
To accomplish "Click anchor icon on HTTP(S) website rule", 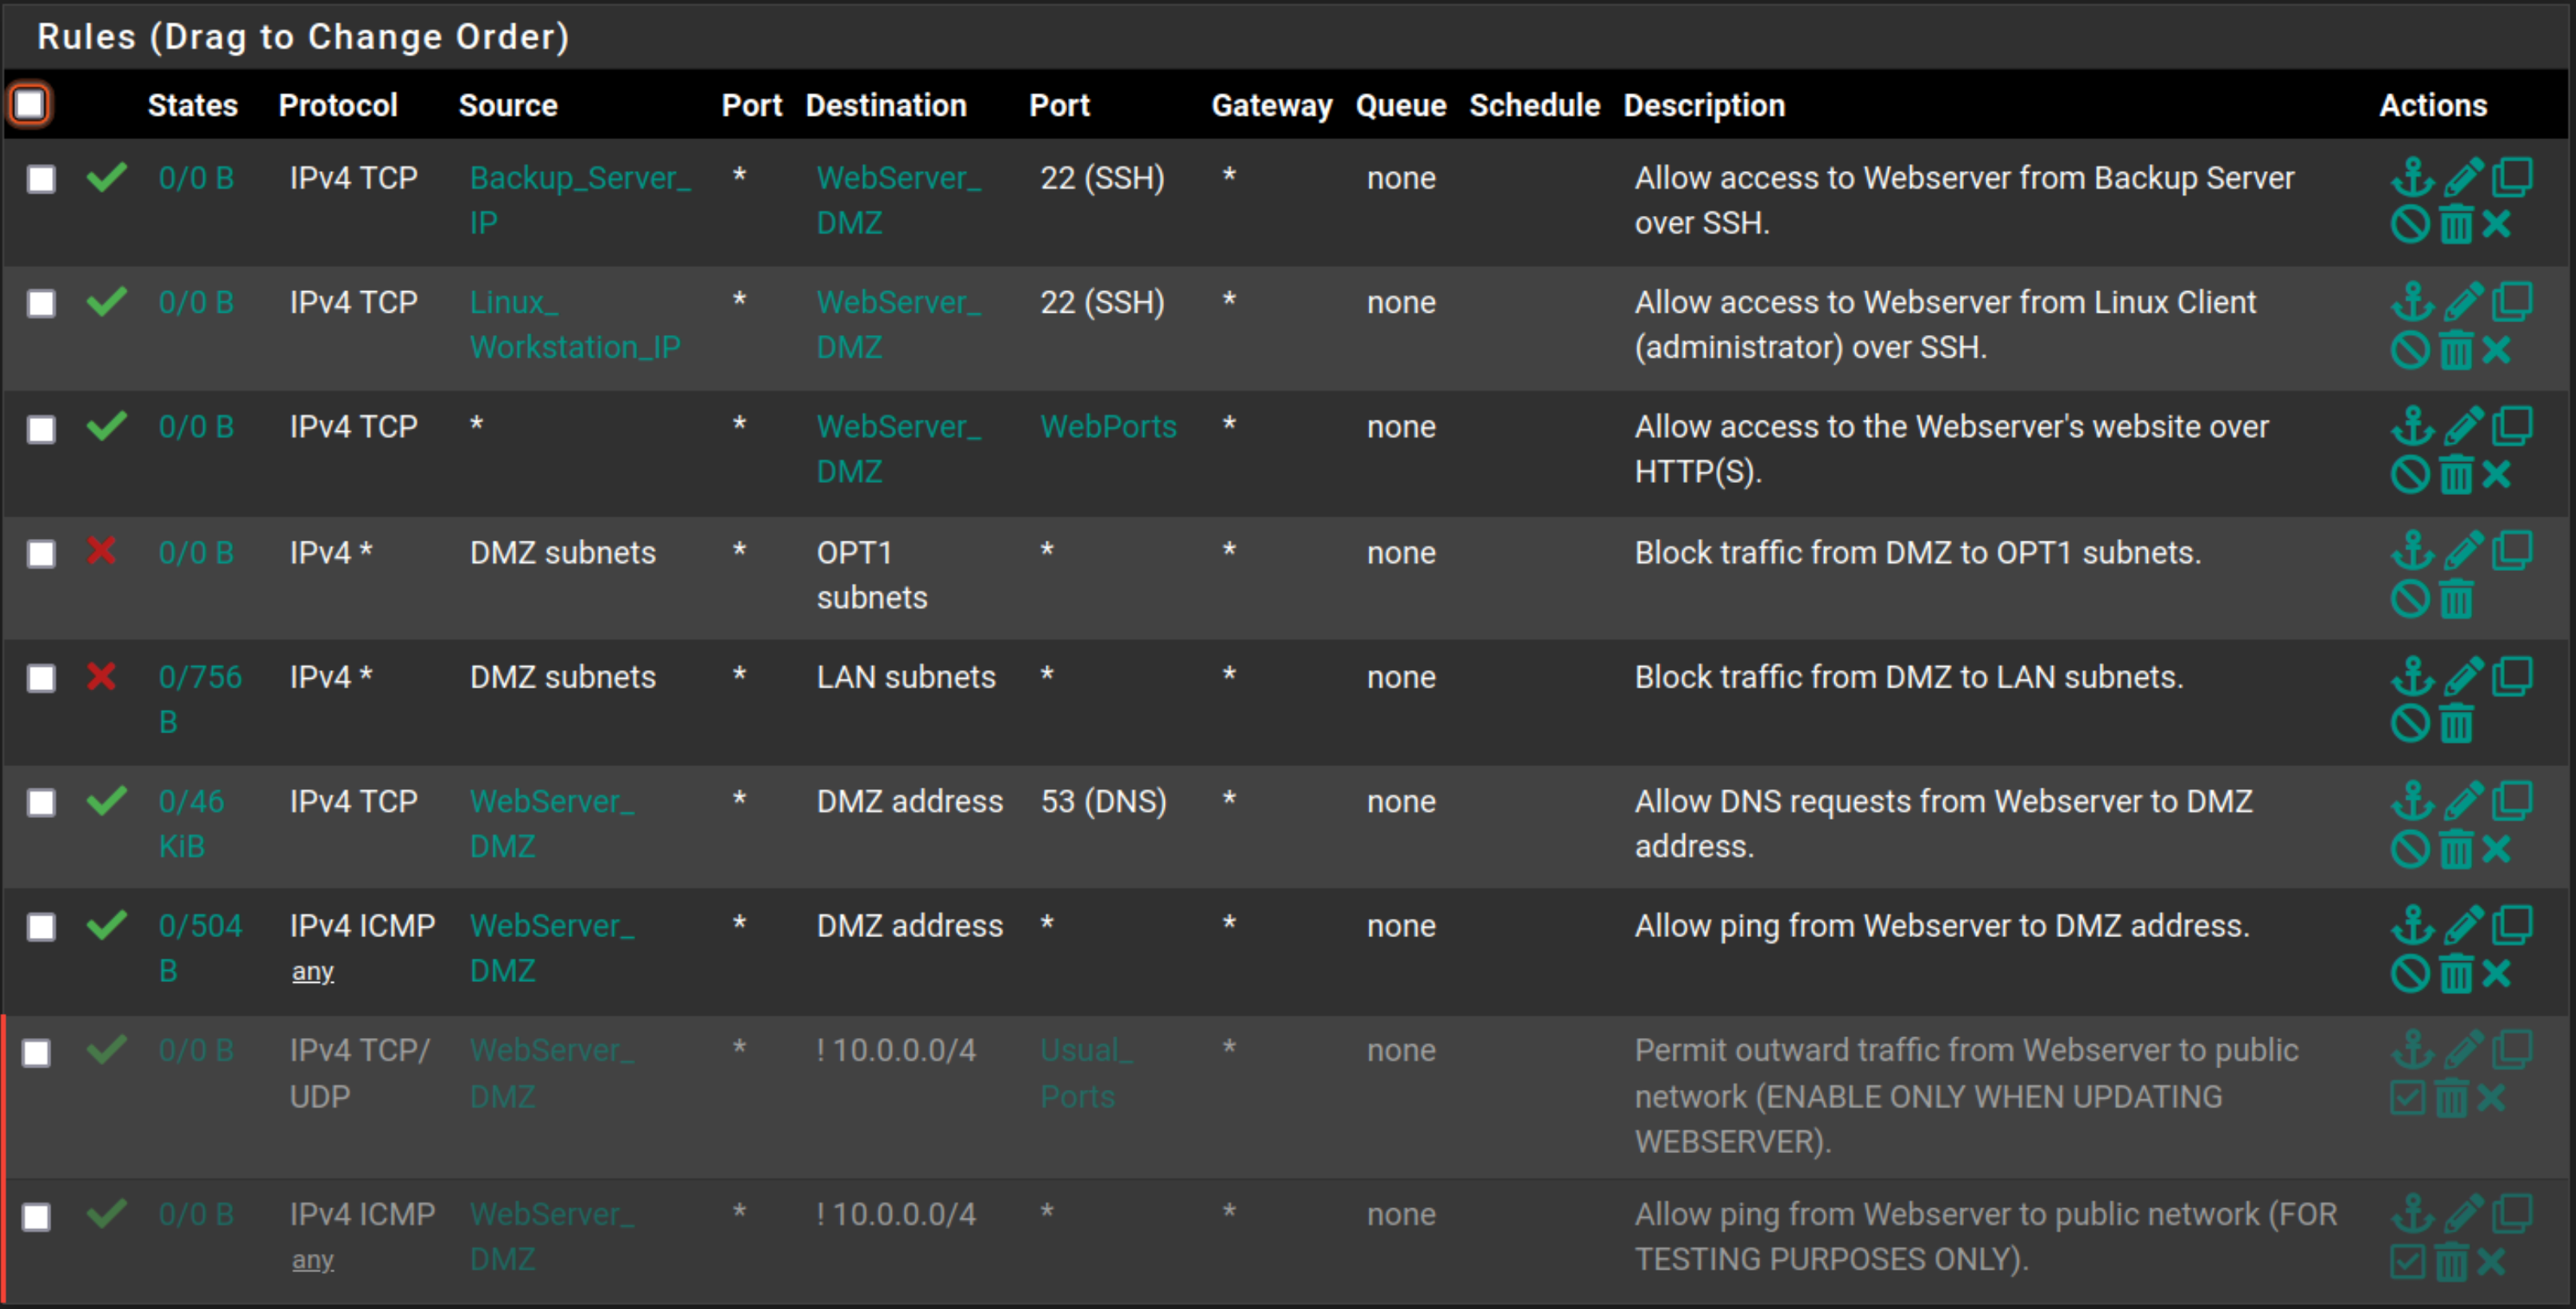I will click(2412, 427).
